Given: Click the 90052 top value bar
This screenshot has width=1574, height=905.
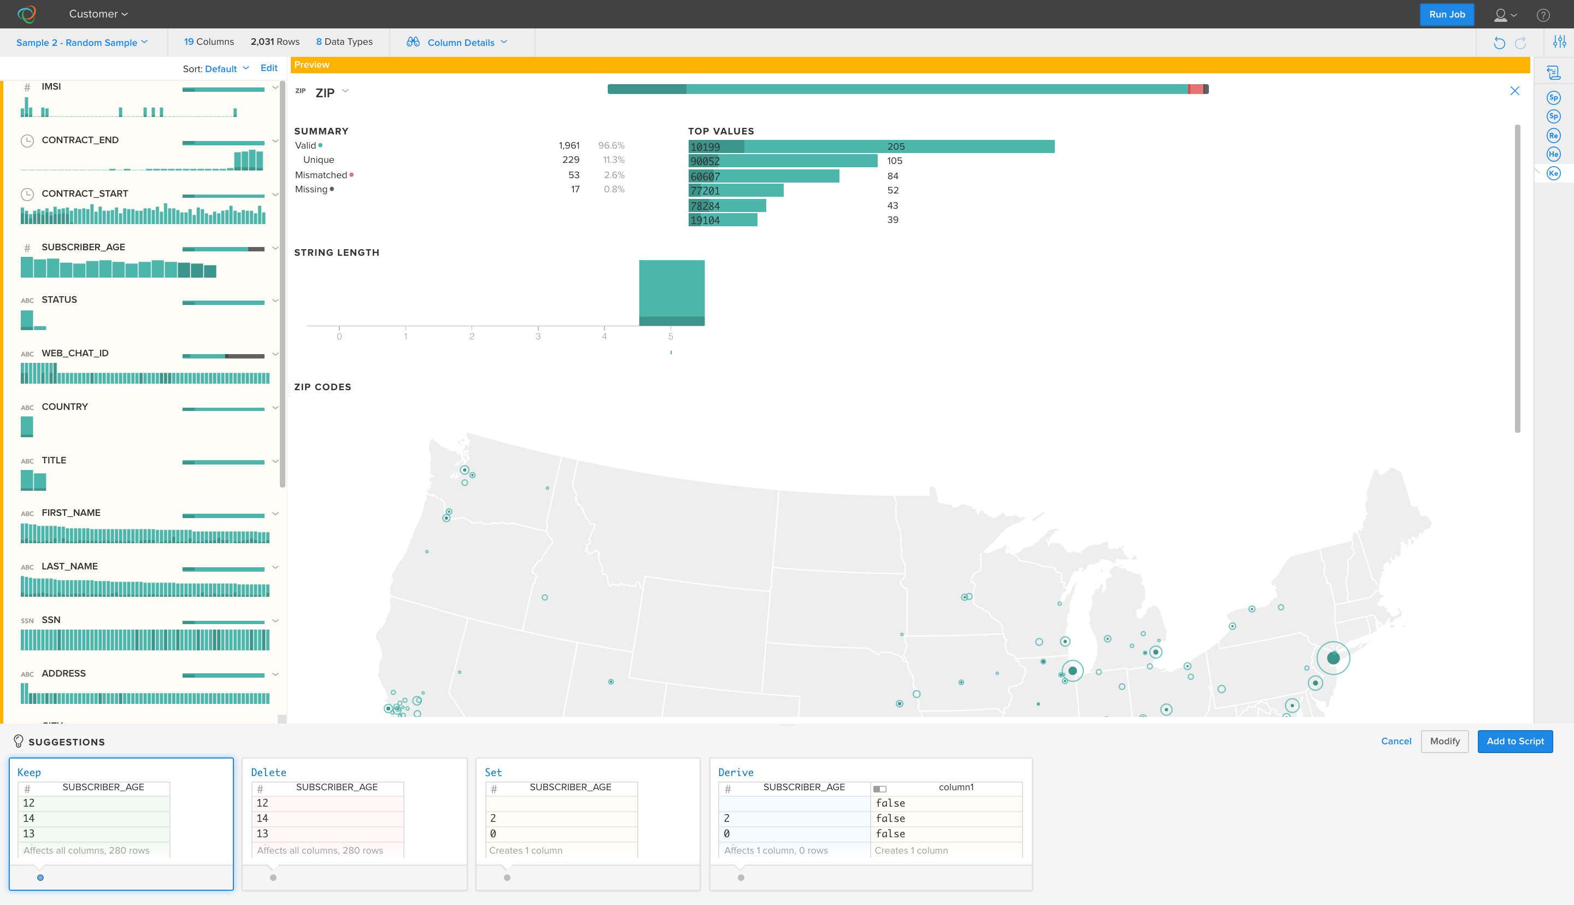Looking at the screenshot, I should click(x=783, y=161).
